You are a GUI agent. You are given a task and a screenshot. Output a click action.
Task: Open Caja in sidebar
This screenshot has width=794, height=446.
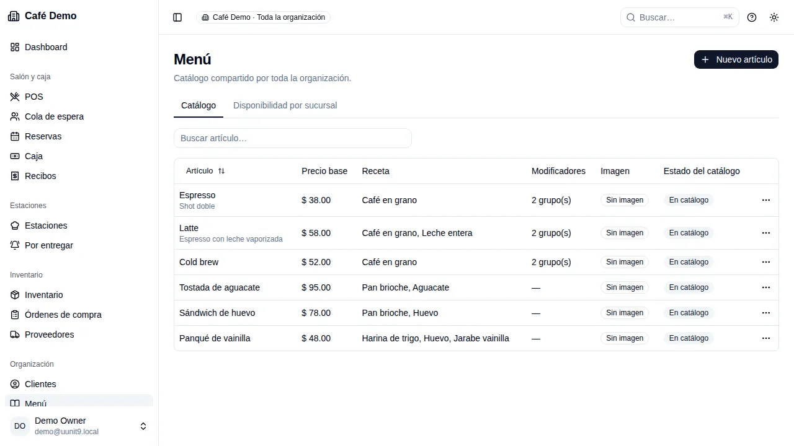click(79, 156)
